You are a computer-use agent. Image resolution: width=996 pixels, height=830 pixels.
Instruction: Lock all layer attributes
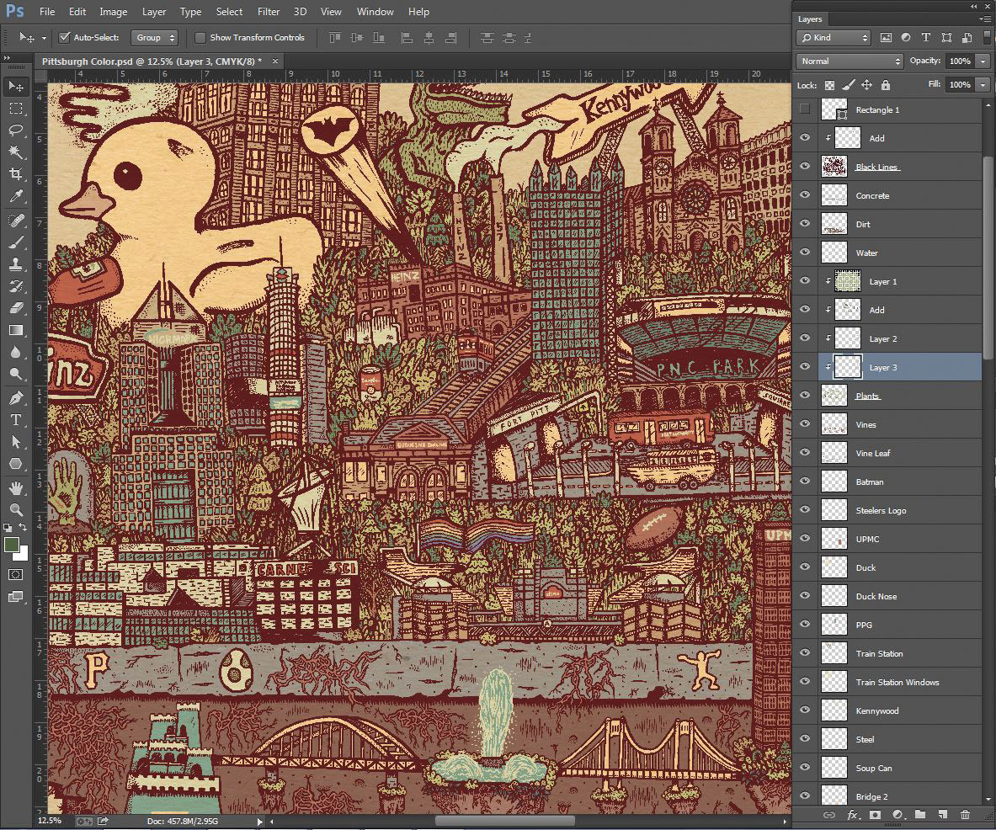tap(886, 84)
